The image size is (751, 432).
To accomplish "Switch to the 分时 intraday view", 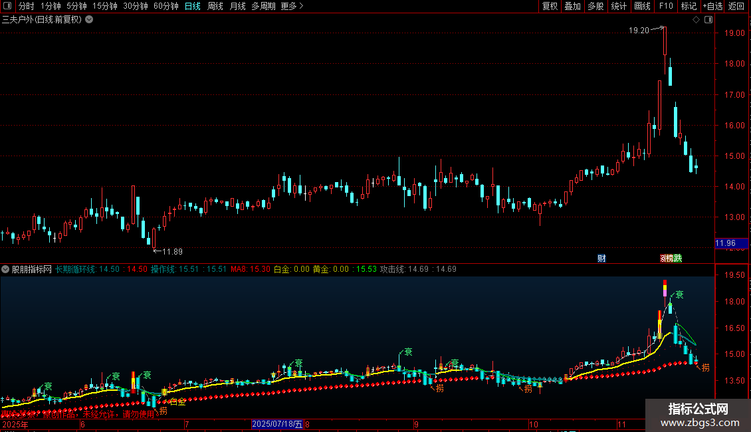I will pos(26,6).
